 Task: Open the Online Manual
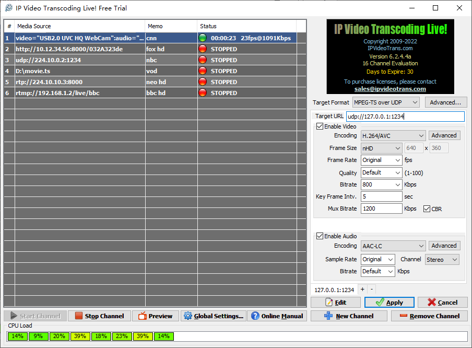click(x=277, y=316)
